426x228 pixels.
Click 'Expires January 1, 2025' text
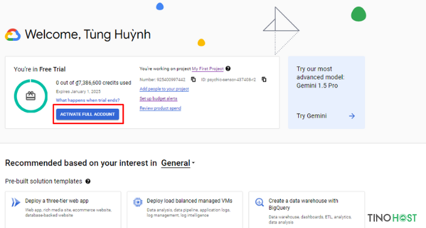point(79,91)
